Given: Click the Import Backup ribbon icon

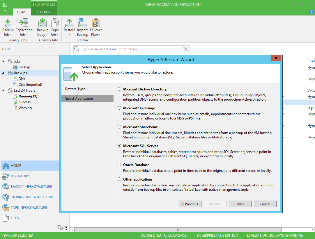Looking at the screenshot, I should coord(82,23).
